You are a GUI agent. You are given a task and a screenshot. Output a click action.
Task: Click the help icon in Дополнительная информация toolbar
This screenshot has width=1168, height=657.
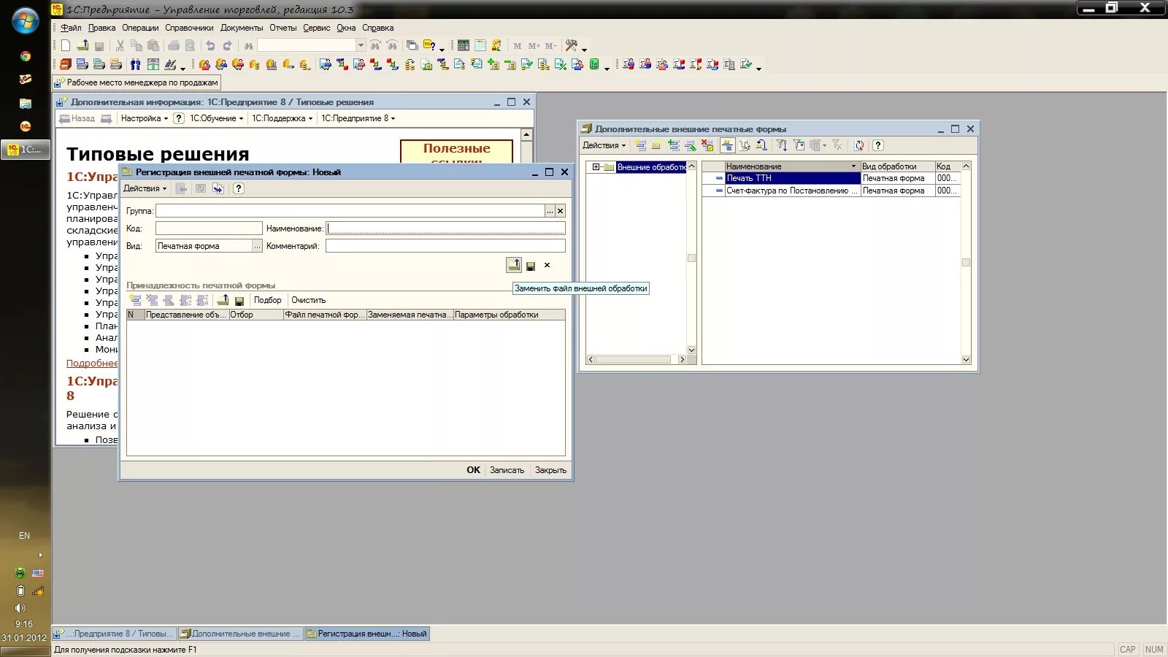(x=178, y=118)
